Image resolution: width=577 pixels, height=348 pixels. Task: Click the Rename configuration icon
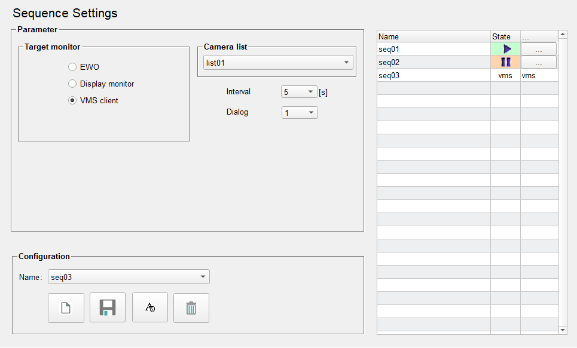[150, 308]
